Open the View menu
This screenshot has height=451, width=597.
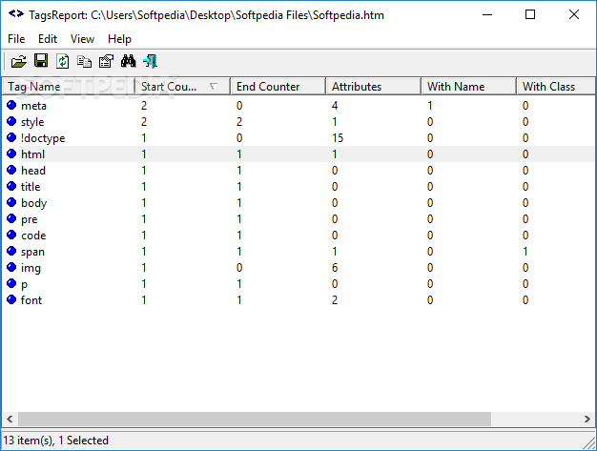[82, 39]
